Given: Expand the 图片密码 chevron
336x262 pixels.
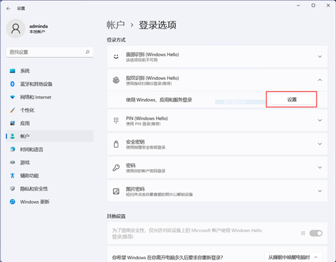Looking at the screenshot, I should click(x=320, y=191).
